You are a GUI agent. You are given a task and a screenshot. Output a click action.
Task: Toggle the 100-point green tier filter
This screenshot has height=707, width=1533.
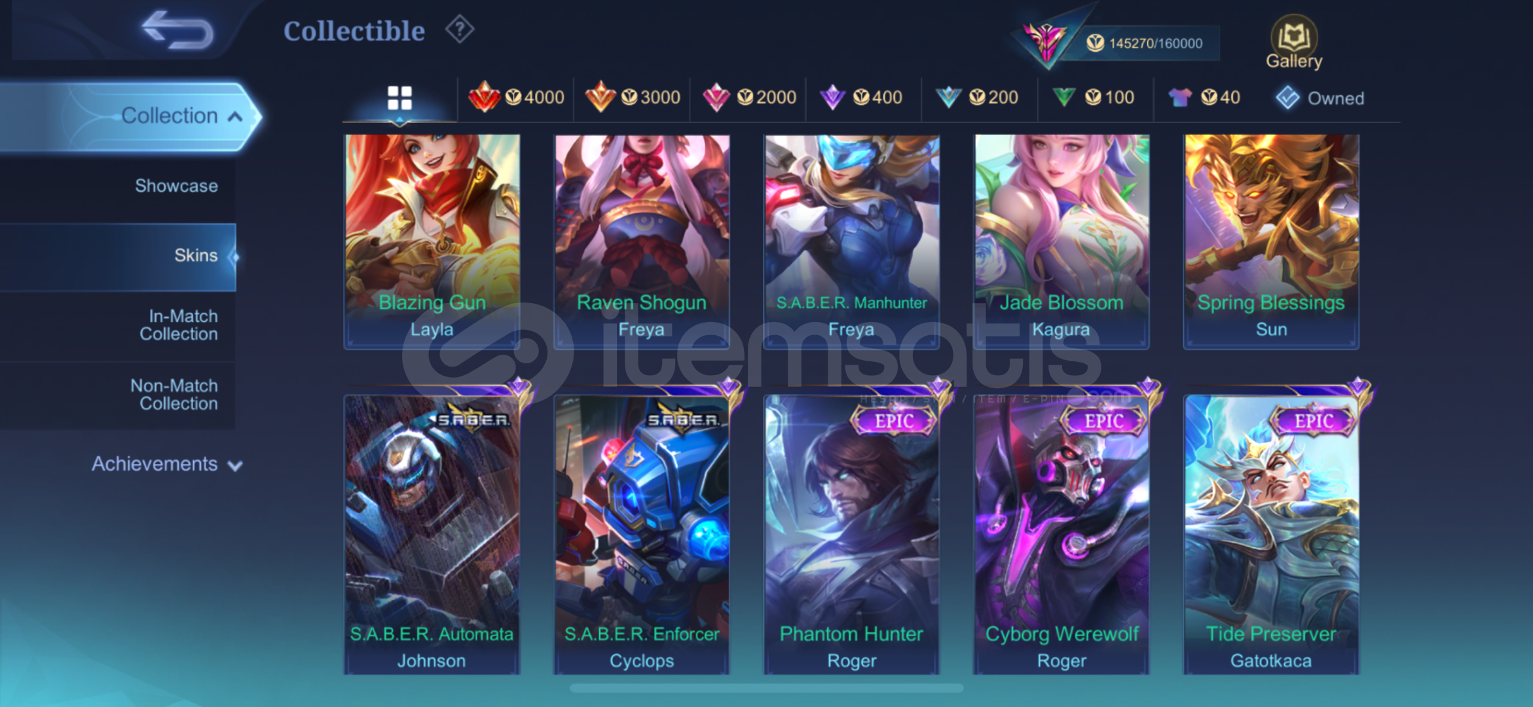point(1092,98)
